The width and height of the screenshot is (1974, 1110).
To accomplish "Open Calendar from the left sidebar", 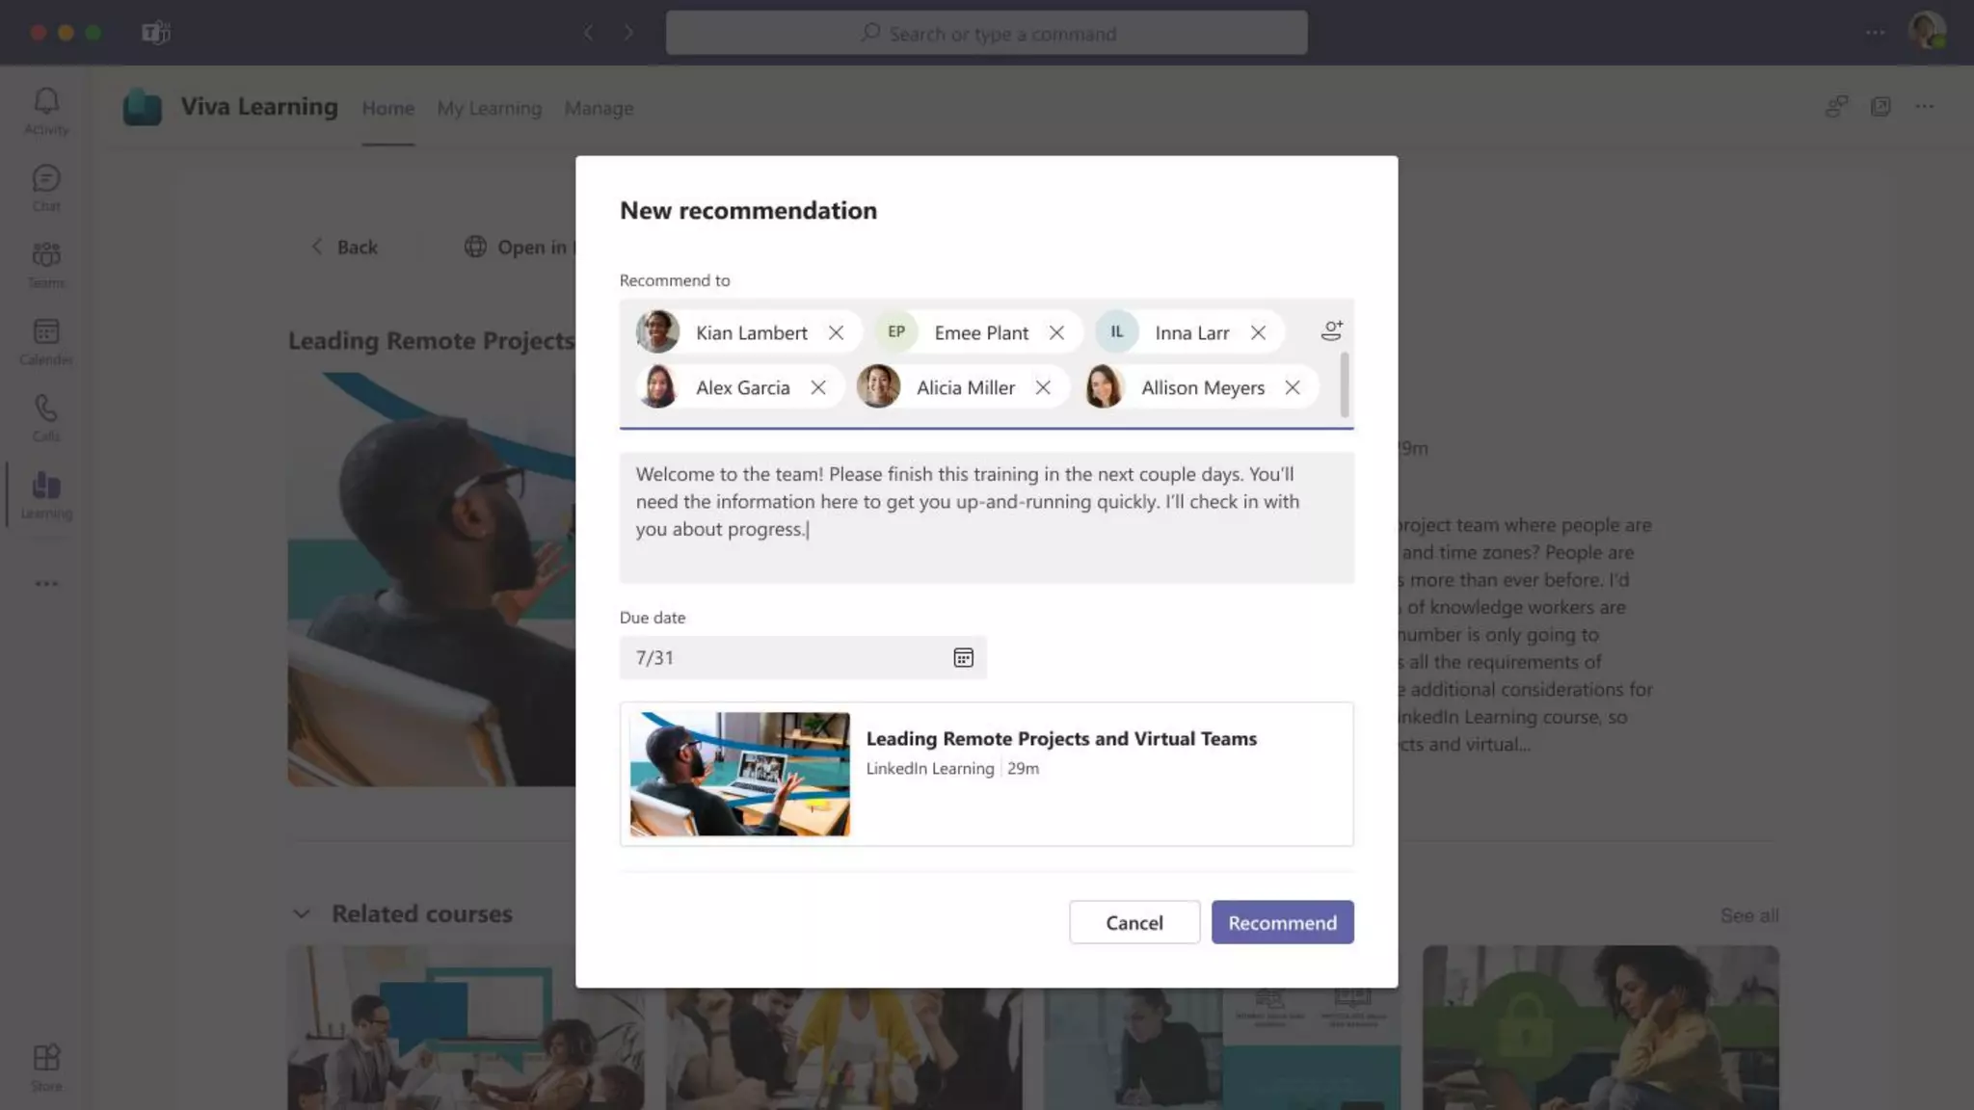I will [x=46, y=341].
